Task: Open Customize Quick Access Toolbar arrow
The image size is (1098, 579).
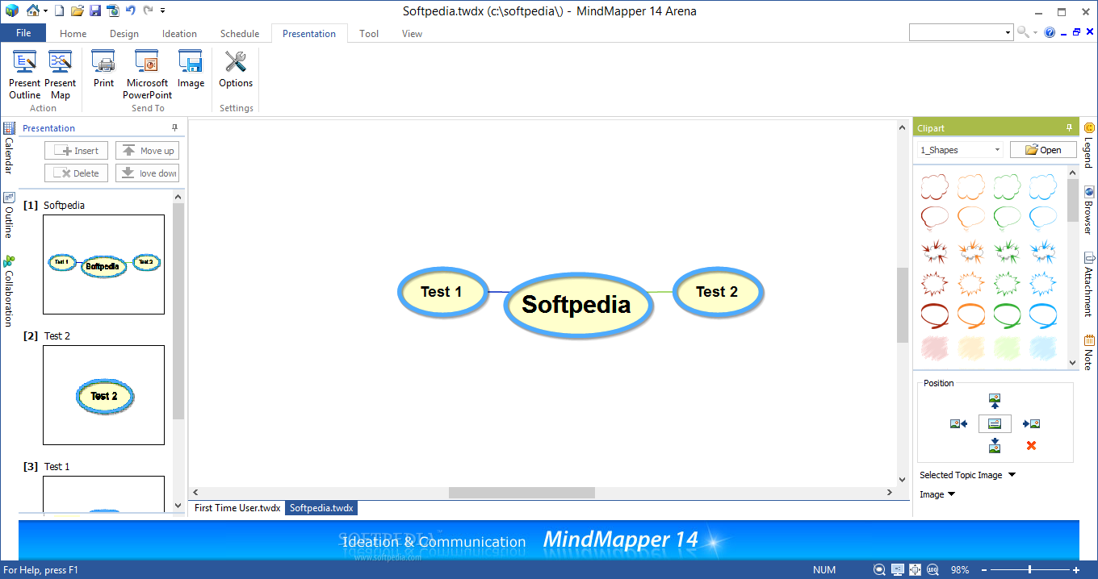Action: pyautogui.click(x=162, y=11)
